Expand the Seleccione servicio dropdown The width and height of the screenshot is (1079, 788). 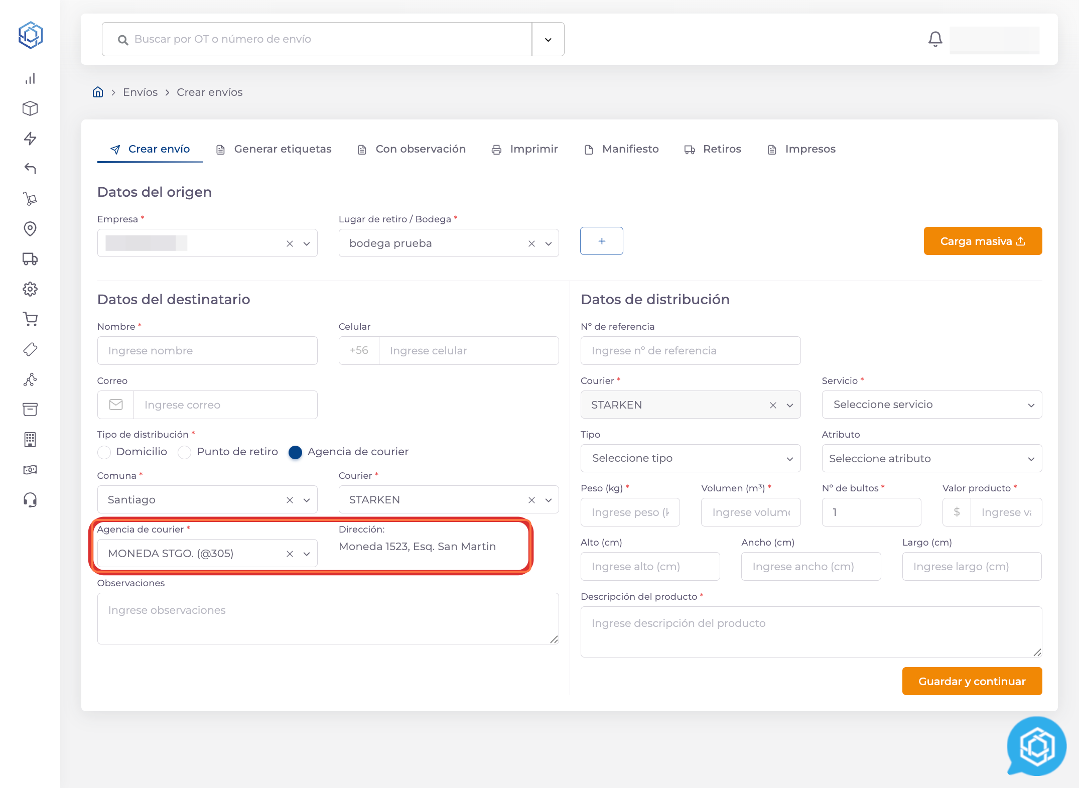click(931, 405)
